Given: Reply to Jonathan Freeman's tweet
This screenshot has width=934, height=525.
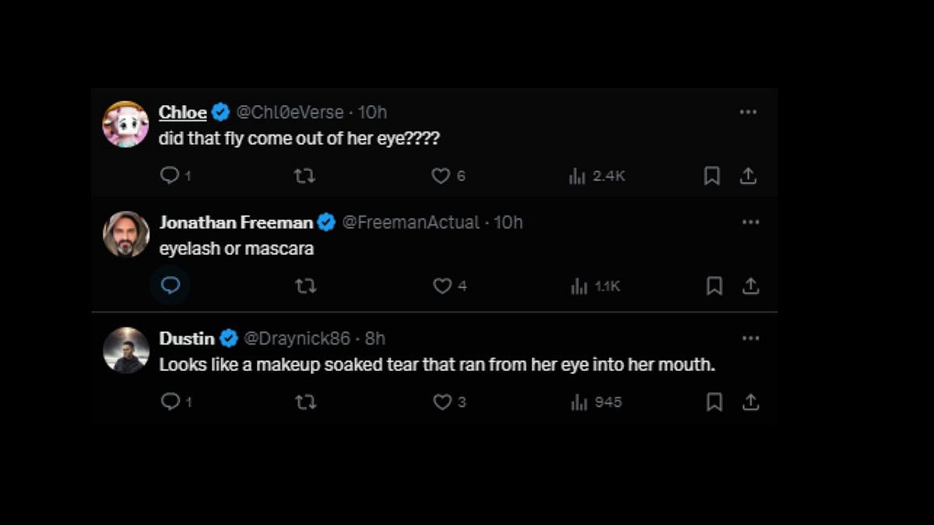Looking at the screenshot, I should click(x=170, y=286).
